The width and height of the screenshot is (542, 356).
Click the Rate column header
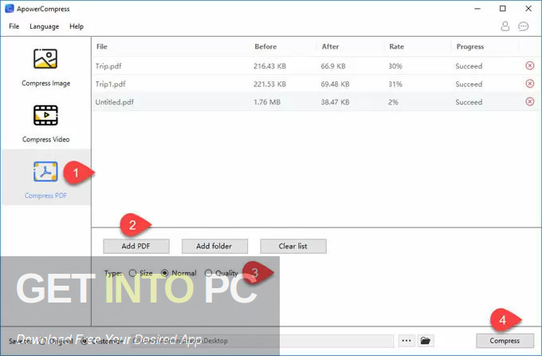[396, 46]
